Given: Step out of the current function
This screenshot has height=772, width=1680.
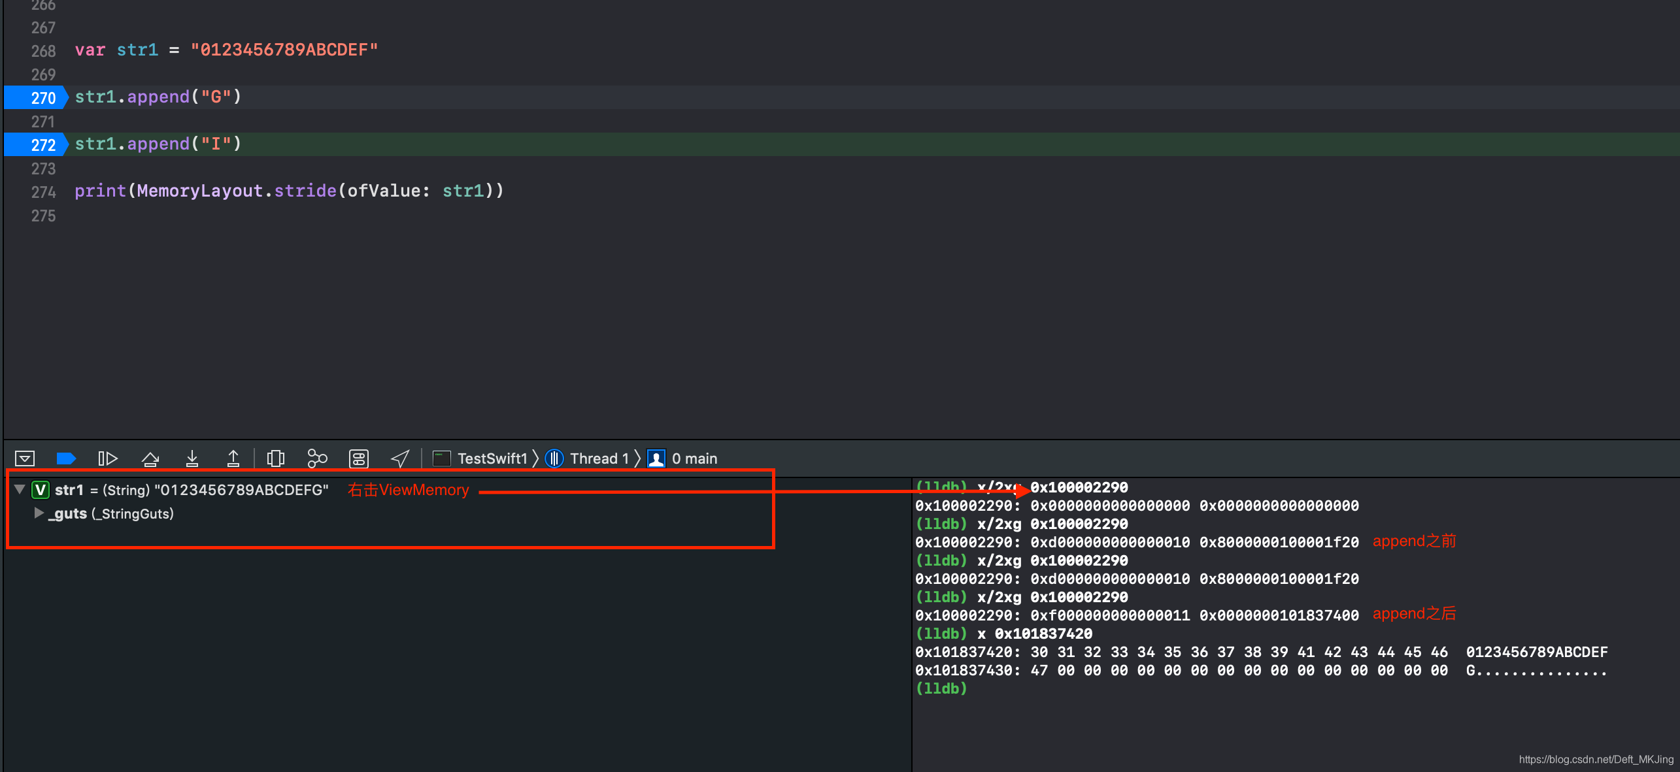Looking at the screenshot, I should (x=233, y=458).
